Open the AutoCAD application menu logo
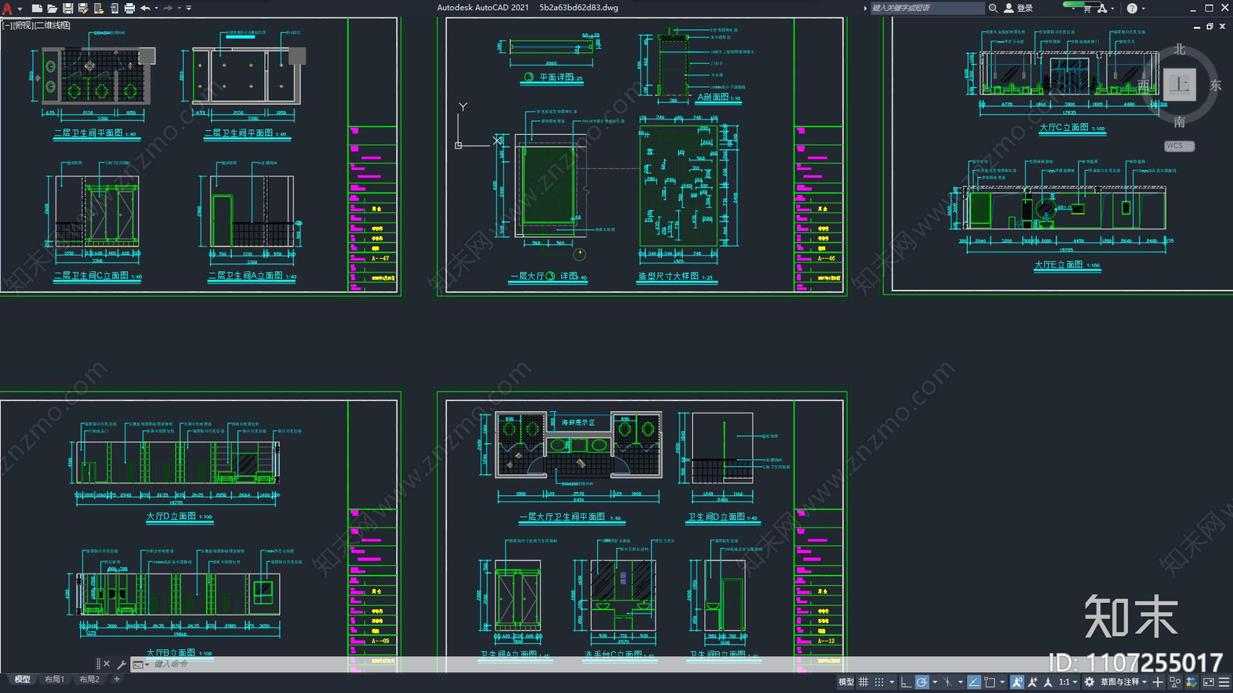The image size is (1233, 693). (7, 8)
